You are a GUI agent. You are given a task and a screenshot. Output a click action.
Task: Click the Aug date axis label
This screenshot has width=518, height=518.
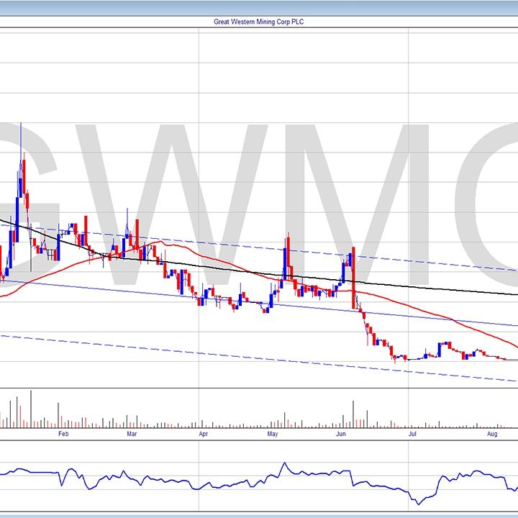pyautogui.click(x=491, y=435)
